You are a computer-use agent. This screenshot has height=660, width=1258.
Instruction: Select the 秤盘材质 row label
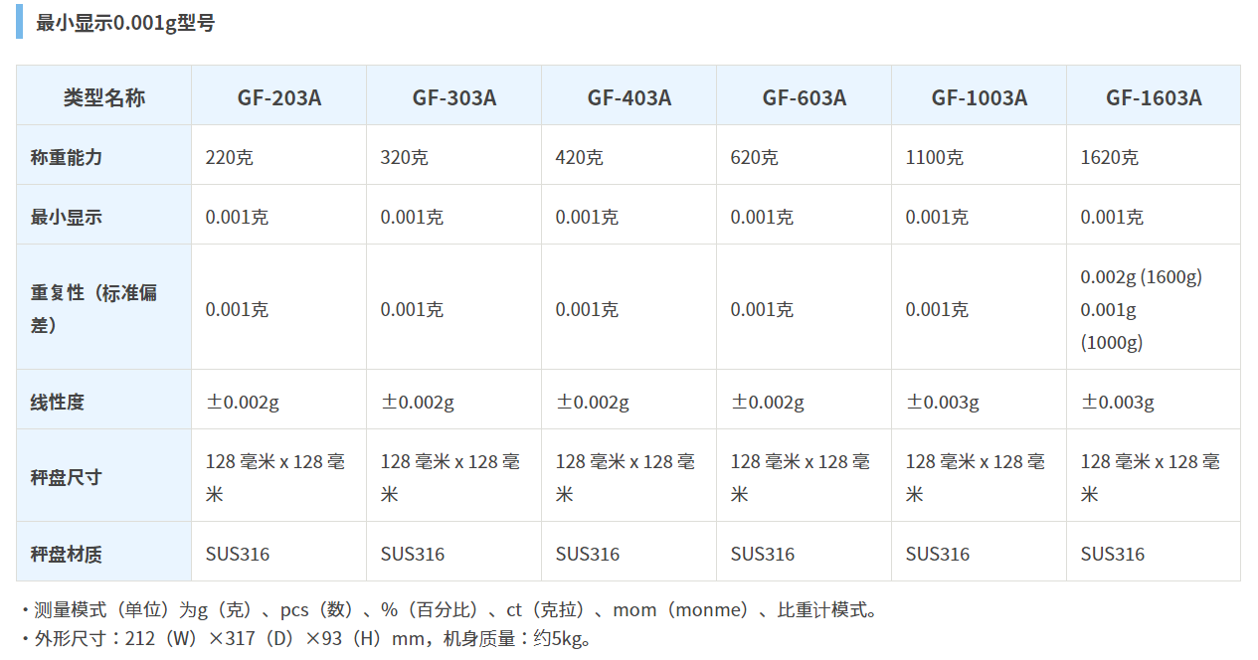point(67,554)
